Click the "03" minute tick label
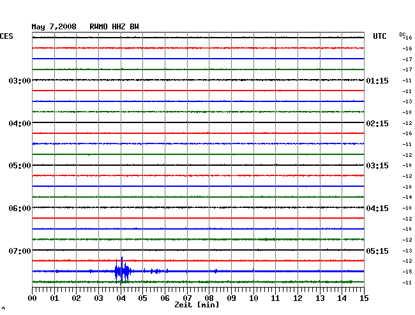 pyautogui.click(x=98, y=298)
